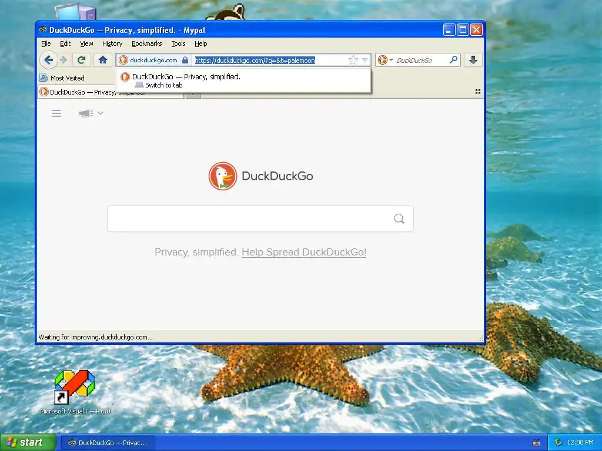602x451 pixels.
Task: Select the DuckDuckGo — Privacy tab
Action: (x=111, y=92)
